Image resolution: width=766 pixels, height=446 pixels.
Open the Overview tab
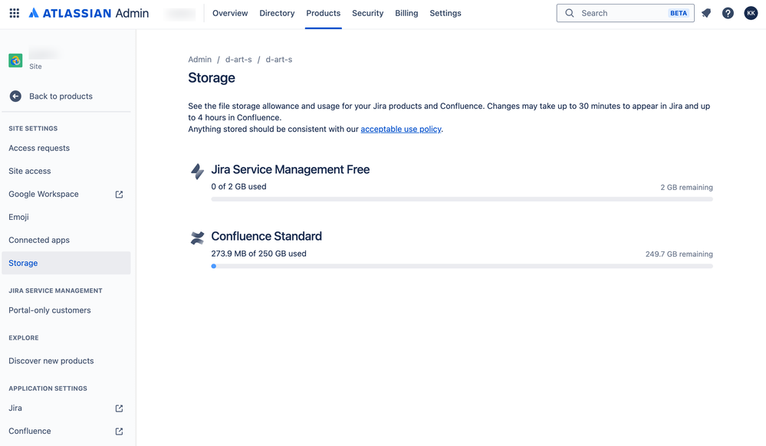230,13
